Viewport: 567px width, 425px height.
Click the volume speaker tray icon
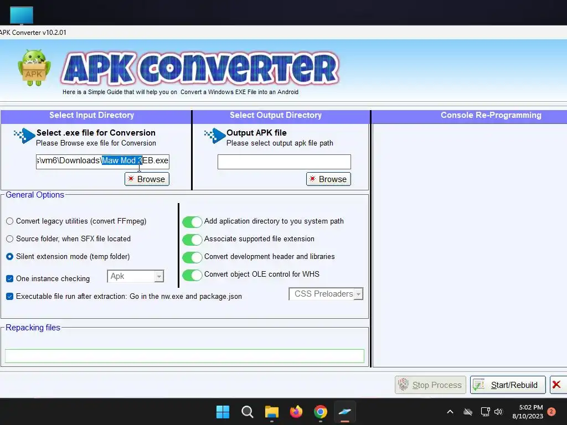[x=499, y=412]
